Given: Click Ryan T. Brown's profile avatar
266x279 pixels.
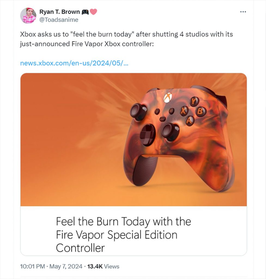Looking at the screenshot, I should (x=29, y=16).
